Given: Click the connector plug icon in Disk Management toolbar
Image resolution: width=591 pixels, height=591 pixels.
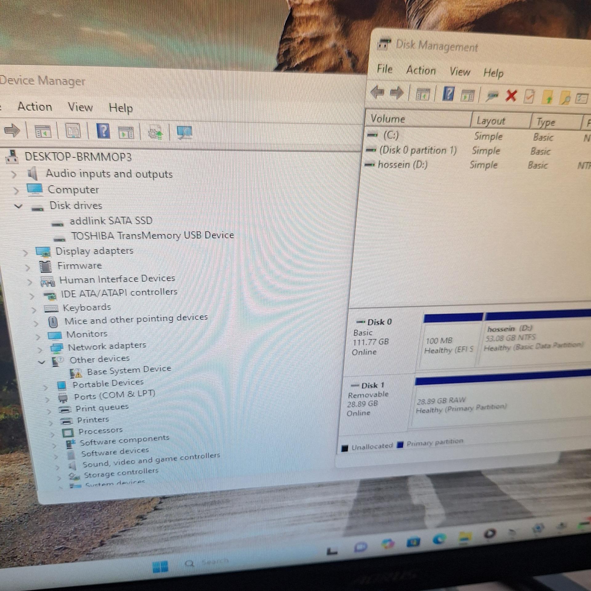Looking at the screenshot, I should (x=492, y=96).
